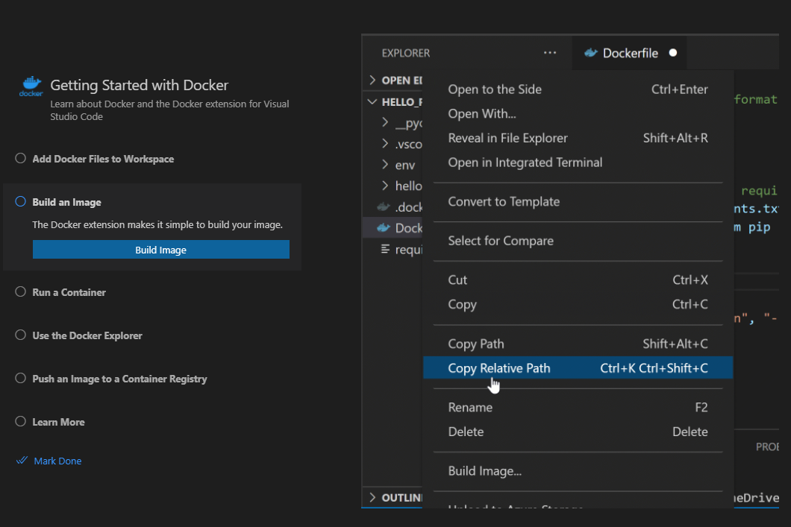Select the Run a Container step circle

click(20, 292)
